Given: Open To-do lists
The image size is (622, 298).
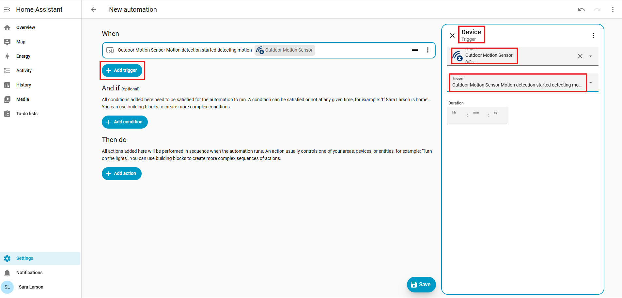Looking at the screenshot, I should [40, 114].
